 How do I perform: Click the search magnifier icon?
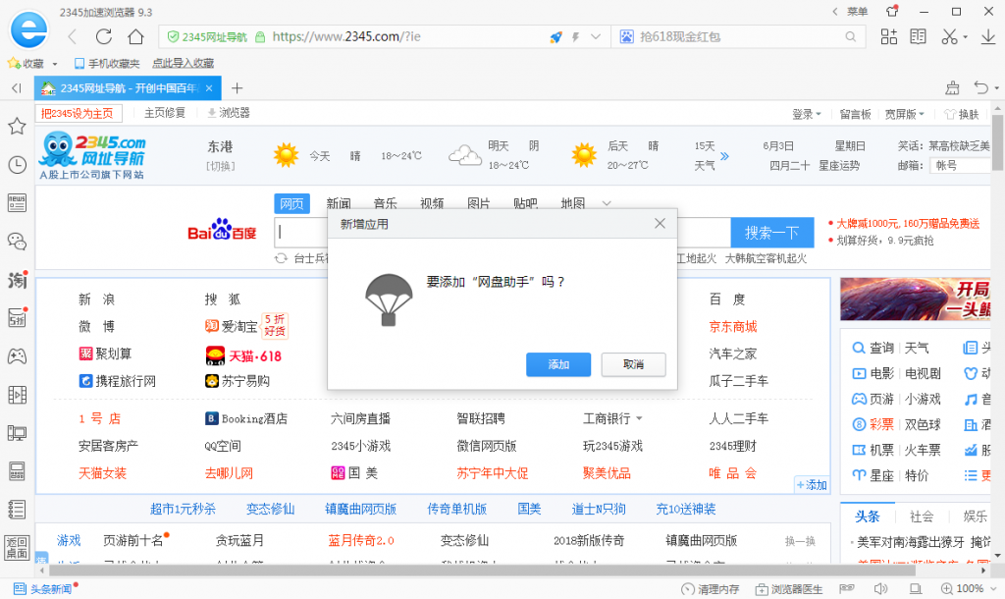coord(851,37)
